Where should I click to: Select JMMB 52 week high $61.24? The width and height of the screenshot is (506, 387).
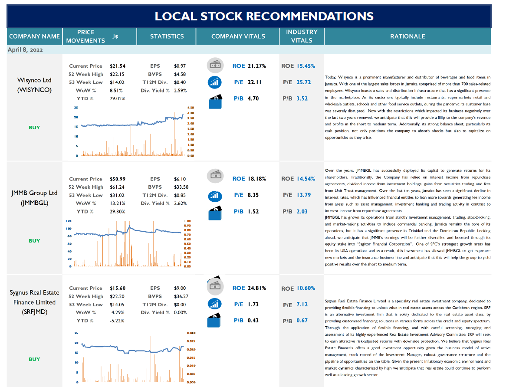[x=117, y=187]
